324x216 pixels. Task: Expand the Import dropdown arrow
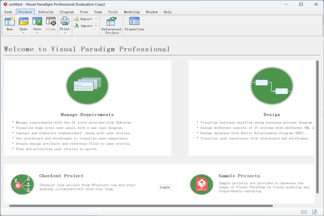point(96,26)
